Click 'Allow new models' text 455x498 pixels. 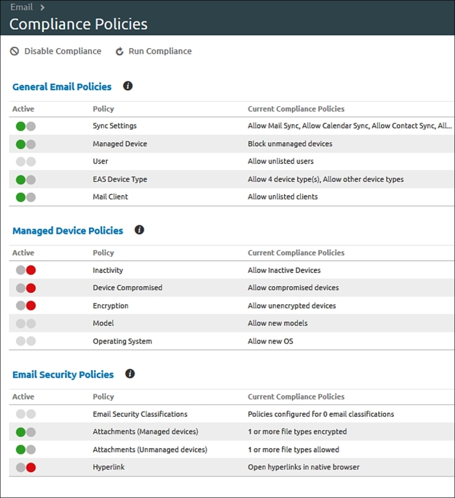(x=278, y=323)
